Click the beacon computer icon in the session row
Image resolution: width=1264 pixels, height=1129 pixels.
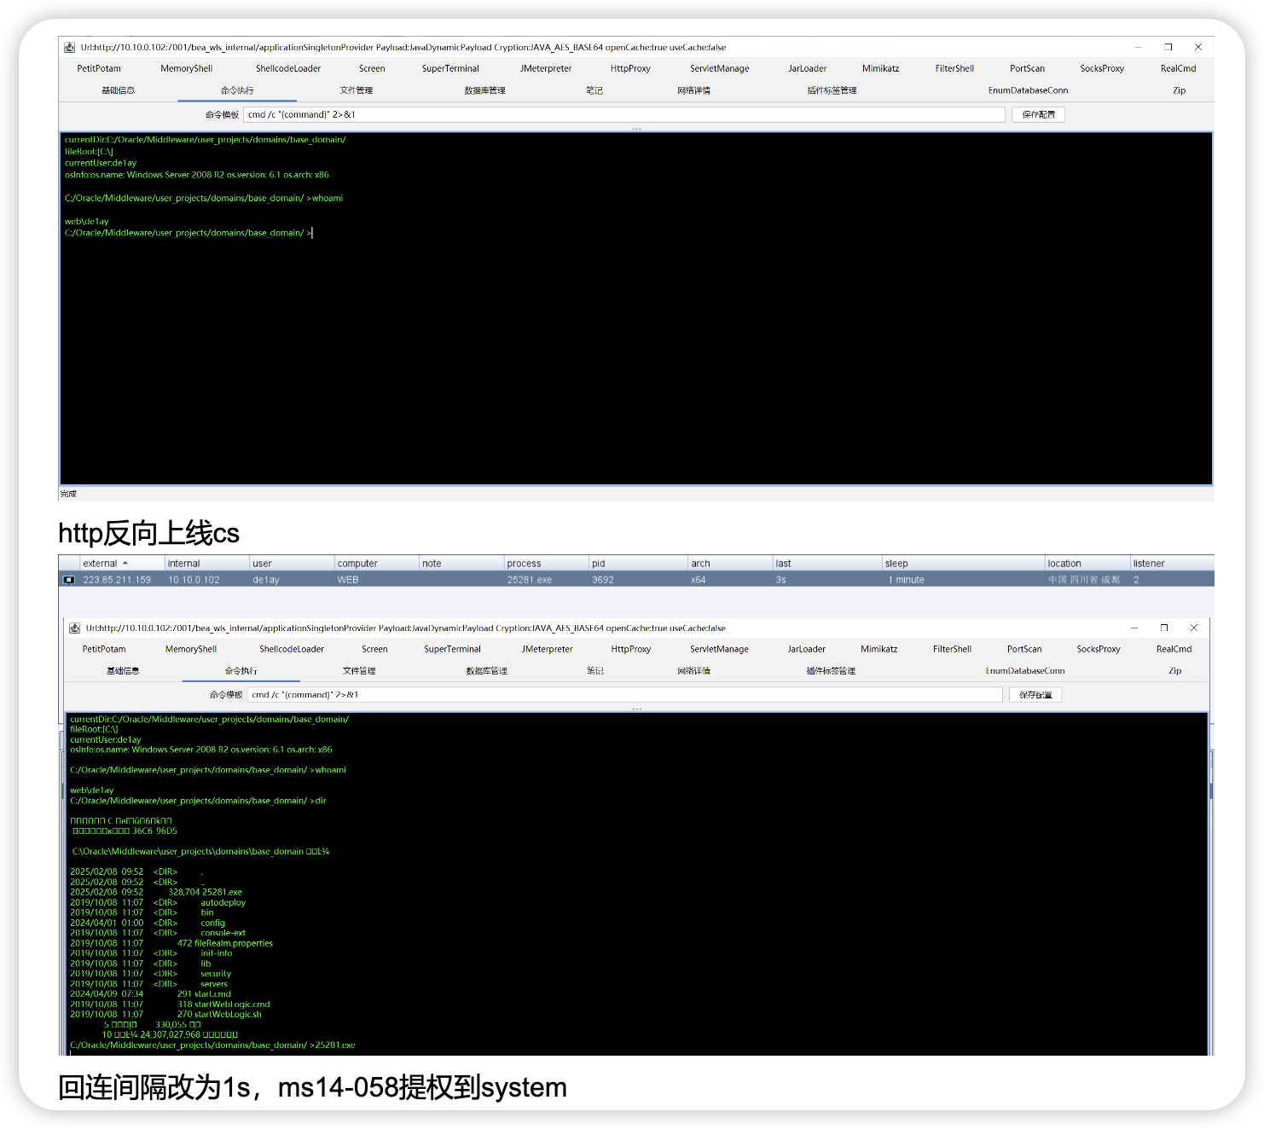tap(68, 580)
